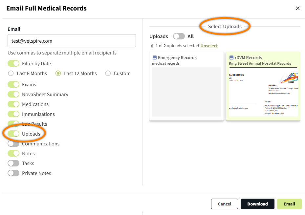
Task: Click the green Email button
Action: pos(289,204)
